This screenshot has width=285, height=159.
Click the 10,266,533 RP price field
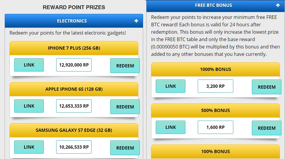point(74,147)
